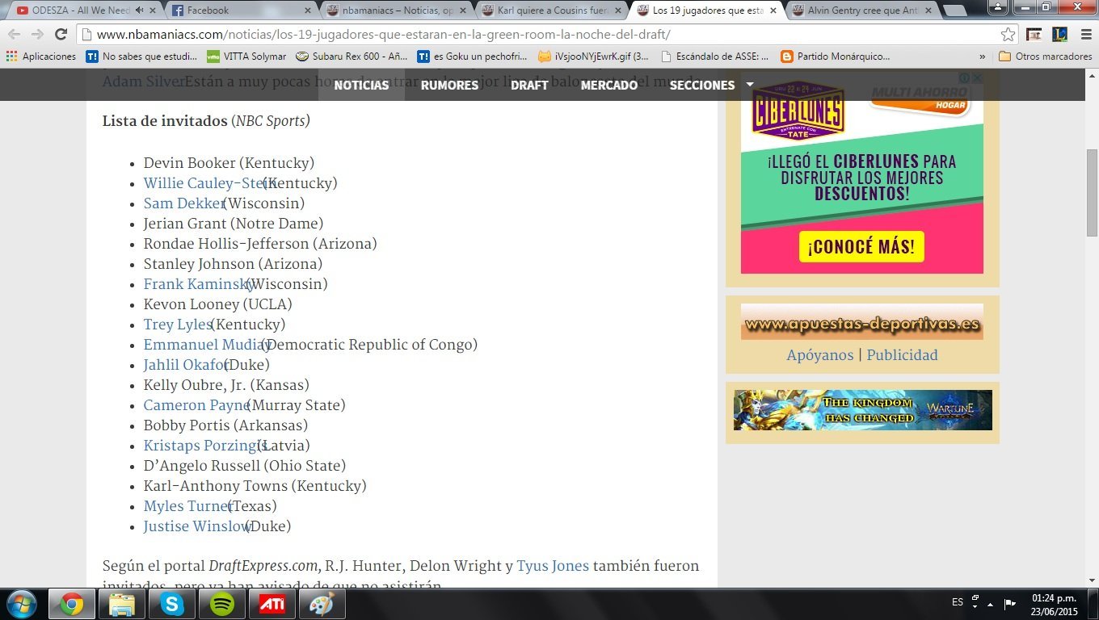Follow the Adam Silver link
This screenshot has height=620, width=1099.
click(143, 82)
